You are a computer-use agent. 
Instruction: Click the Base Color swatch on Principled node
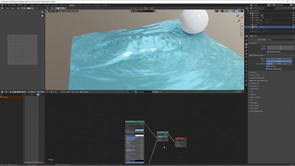point(139,130)
